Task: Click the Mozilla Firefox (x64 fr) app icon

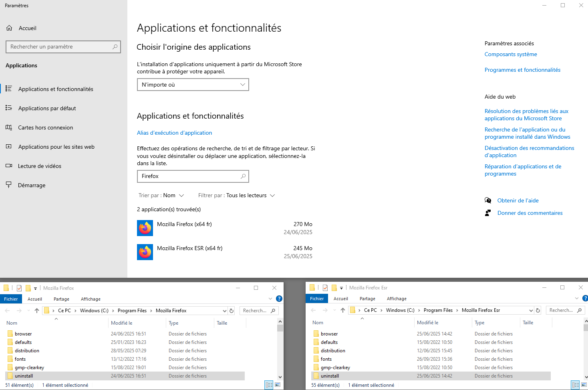Action: coord(145,228)
